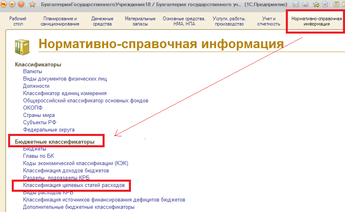Open the calculator icon
Viewport: 345px width, 212px height.
pos(336,4)
